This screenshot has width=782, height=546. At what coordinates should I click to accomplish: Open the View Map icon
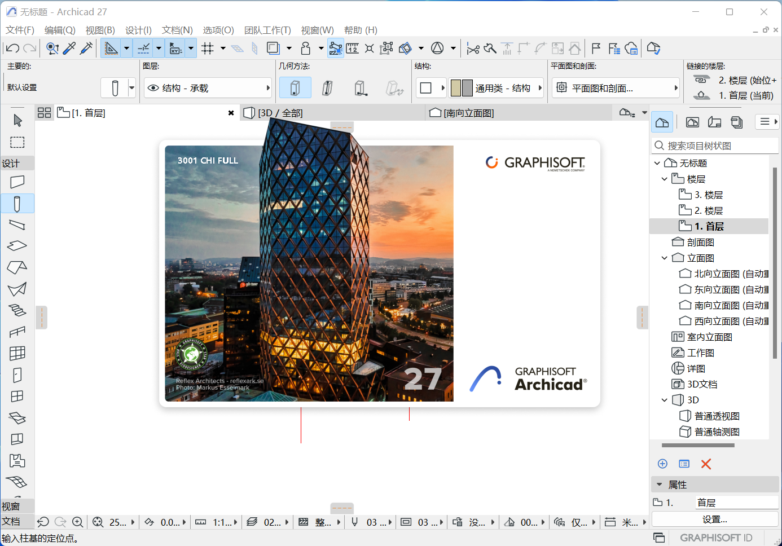coord(693,122)
